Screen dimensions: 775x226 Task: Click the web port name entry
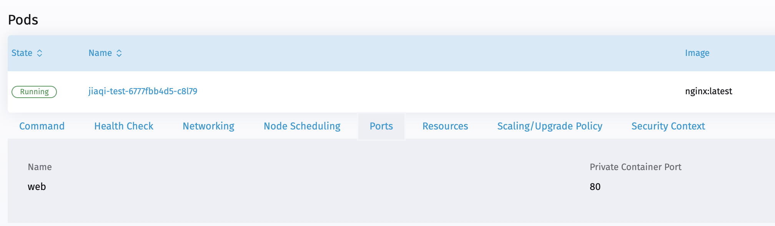[37, 187]
